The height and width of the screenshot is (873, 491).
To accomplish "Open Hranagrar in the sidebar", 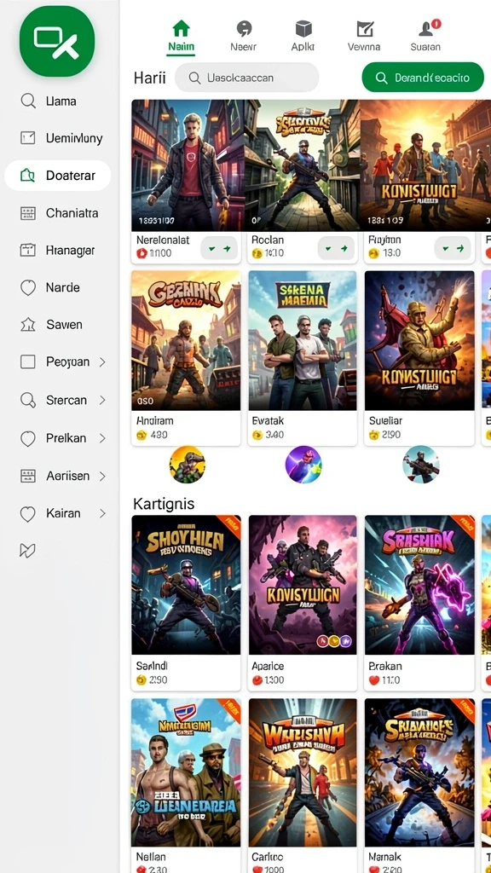I will tap(58, 250).
